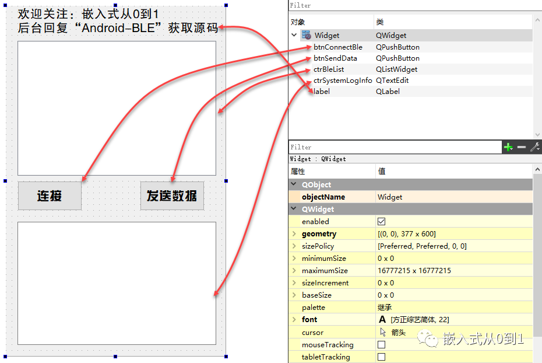Click the arrow cursor icon in cursor row

click(x=383, y=332)
